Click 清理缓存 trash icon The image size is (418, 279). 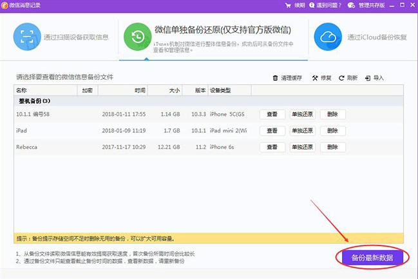coord(276,78)
